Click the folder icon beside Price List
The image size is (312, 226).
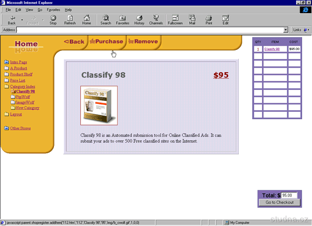[6, 80]
